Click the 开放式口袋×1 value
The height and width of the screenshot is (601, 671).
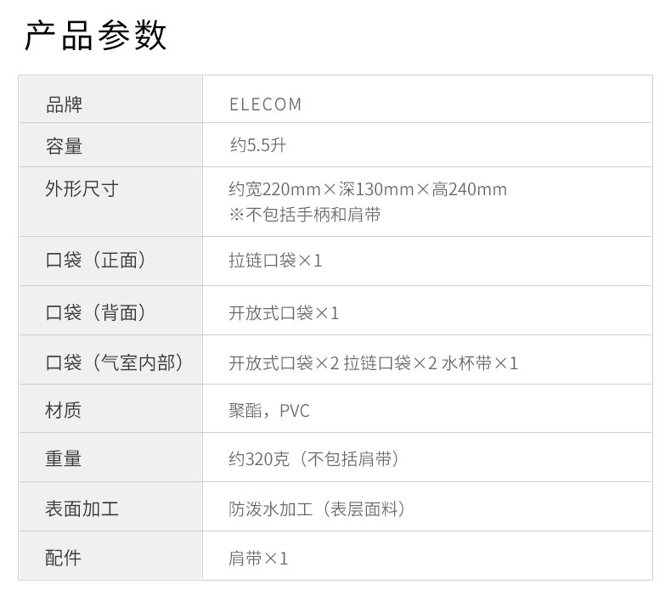click(x=285, y=313)
